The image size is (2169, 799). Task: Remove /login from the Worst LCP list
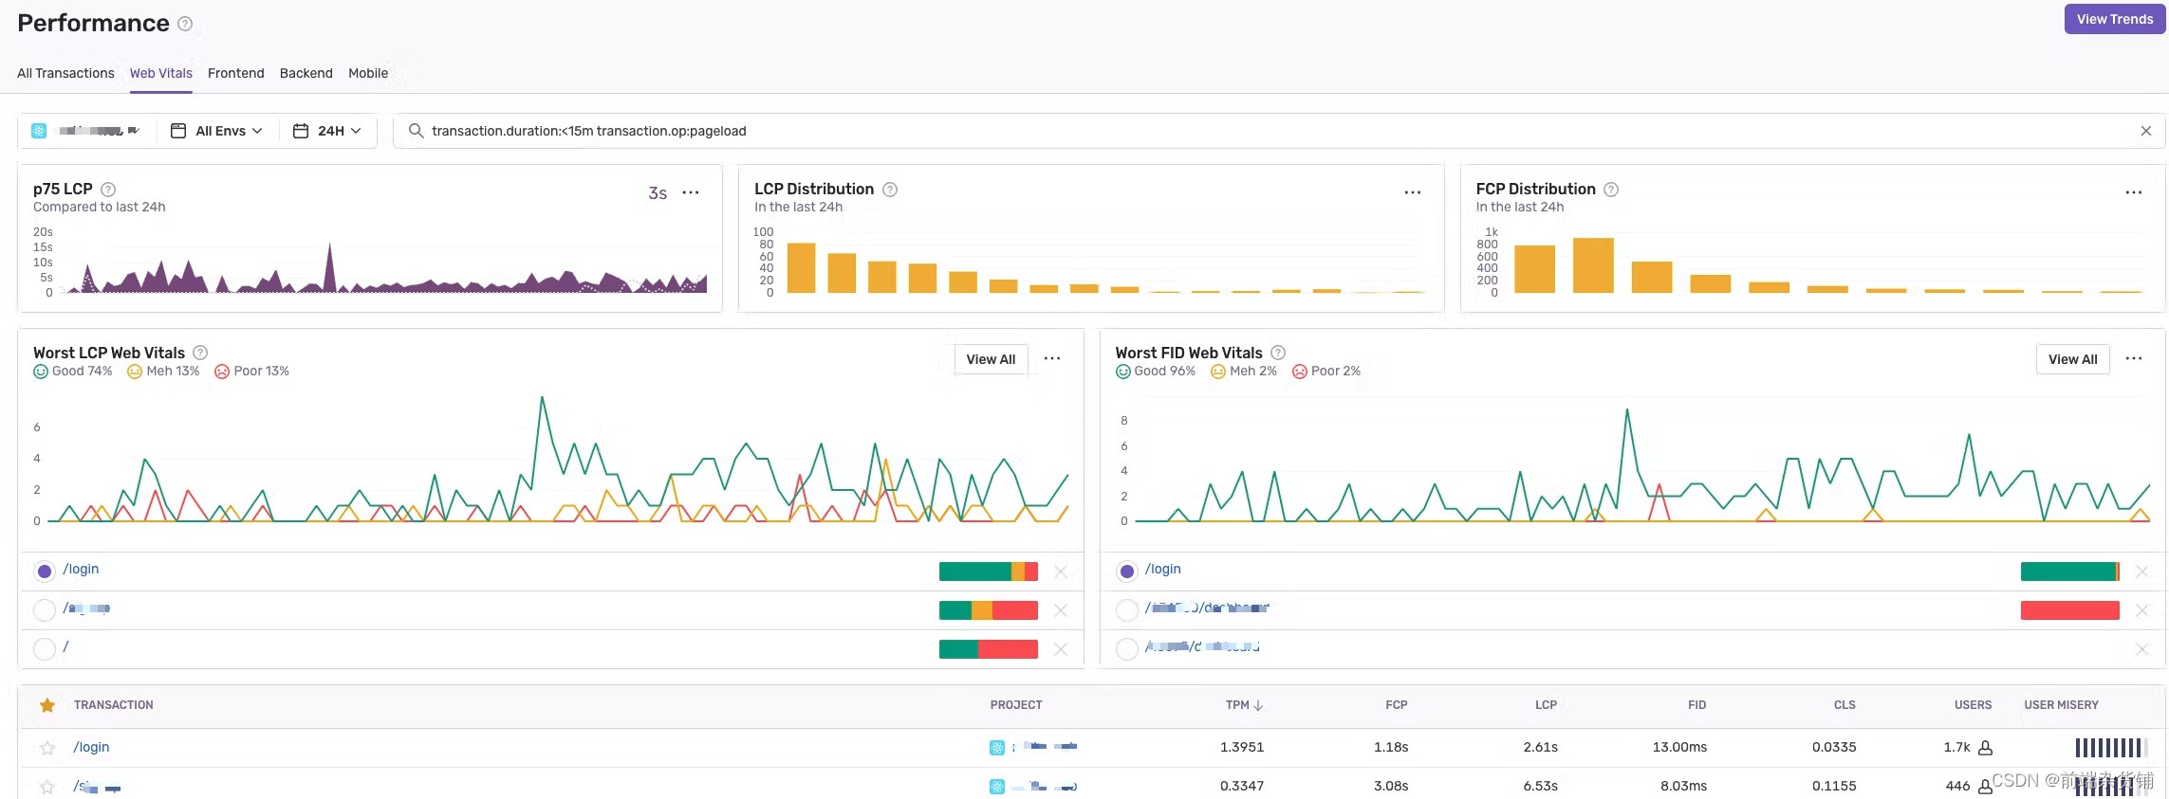pyautogui.click(x=1061, y=572)
